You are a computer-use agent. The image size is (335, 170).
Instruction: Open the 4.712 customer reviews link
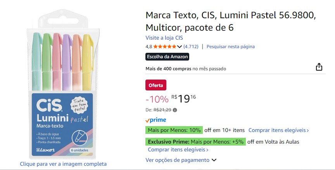(191, 47)
